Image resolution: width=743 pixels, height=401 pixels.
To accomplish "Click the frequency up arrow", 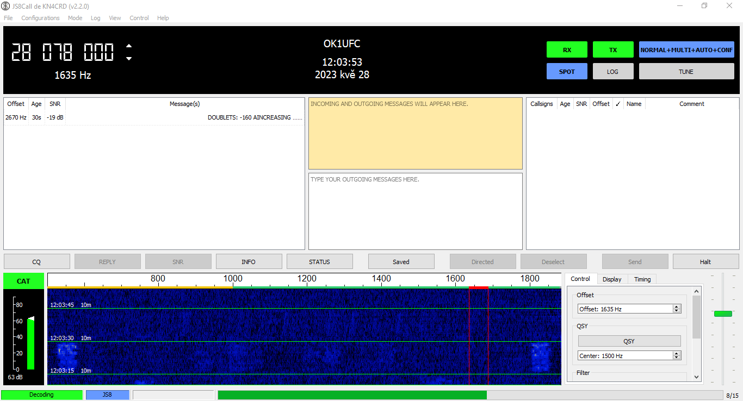I will 129,46.
